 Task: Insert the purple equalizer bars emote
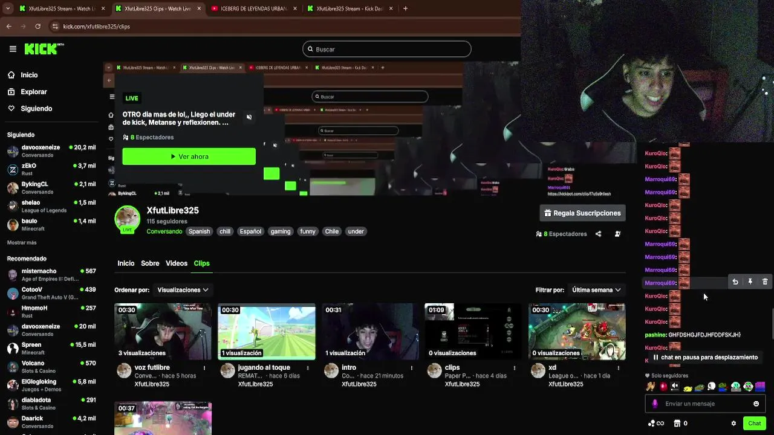click(760, 387)
